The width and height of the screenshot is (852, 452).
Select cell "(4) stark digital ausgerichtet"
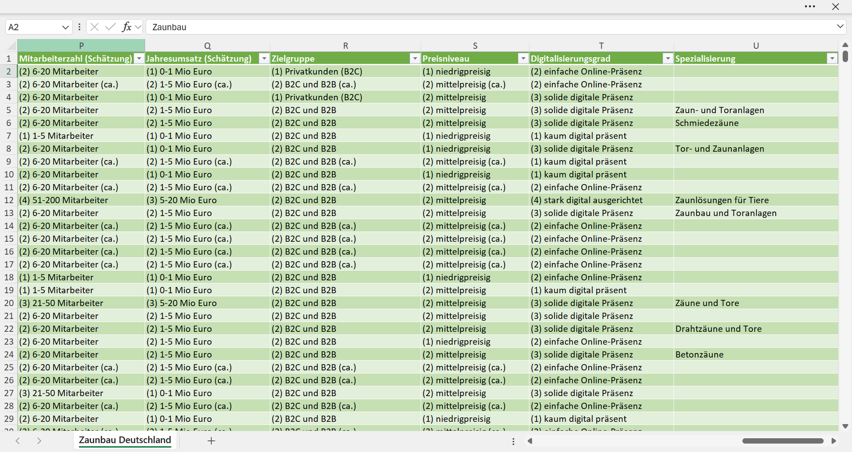click(601, 200)
